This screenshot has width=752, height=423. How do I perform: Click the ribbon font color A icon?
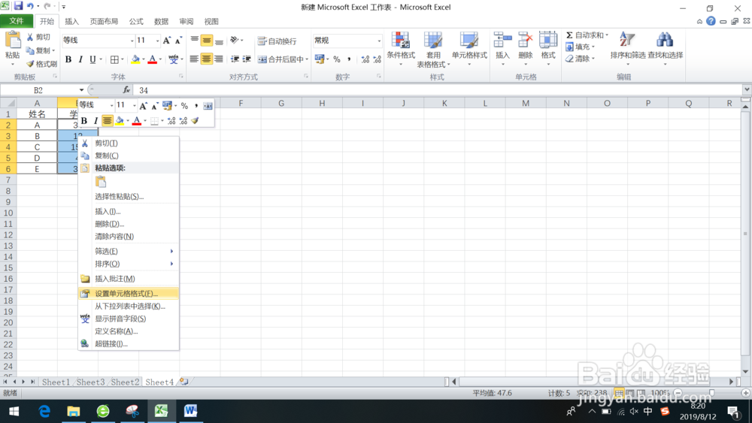[x=152, y=59]
